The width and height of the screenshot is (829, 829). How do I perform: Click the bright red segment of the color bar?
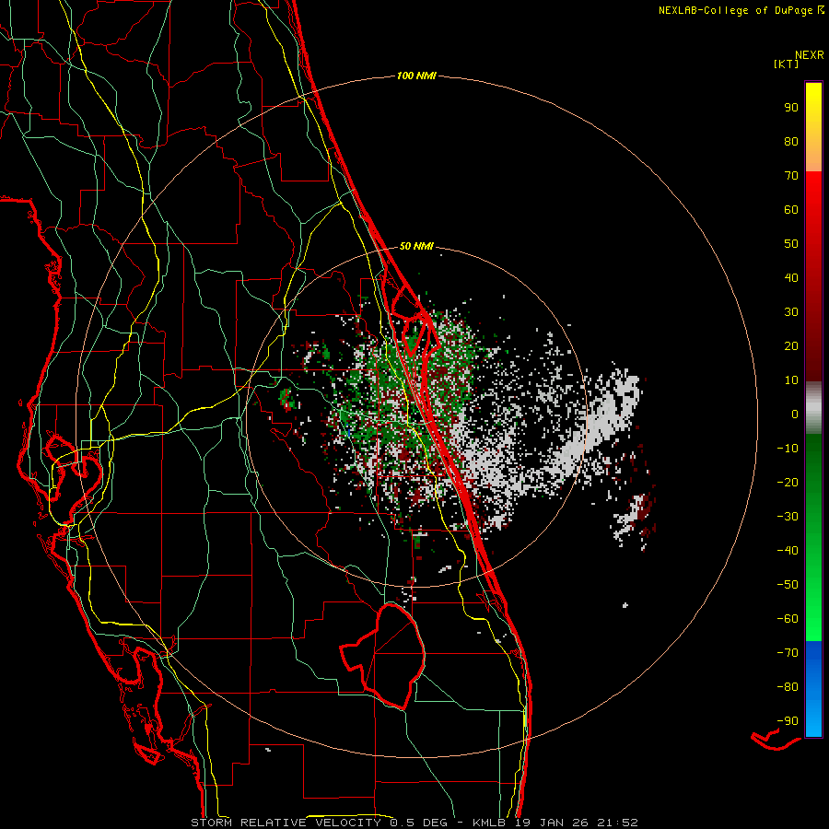point(813,212)
